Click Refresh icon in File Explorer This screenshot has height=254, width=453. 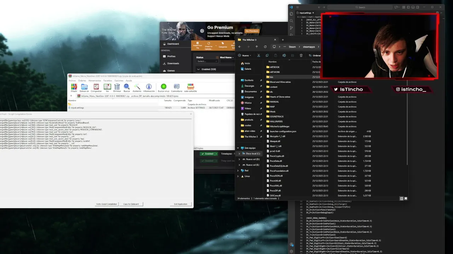pos(265,47)
